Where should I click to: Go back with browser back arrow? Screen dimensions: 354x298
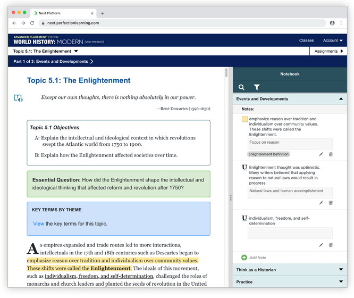tap(14, 23)
